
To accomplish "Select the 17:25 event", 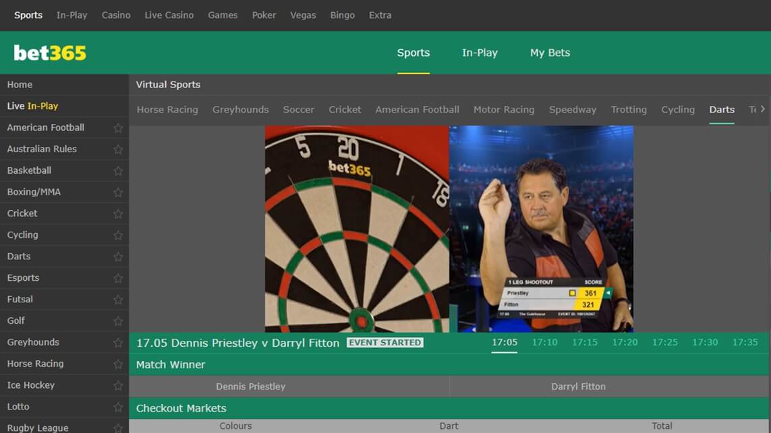I will (665, 342).
